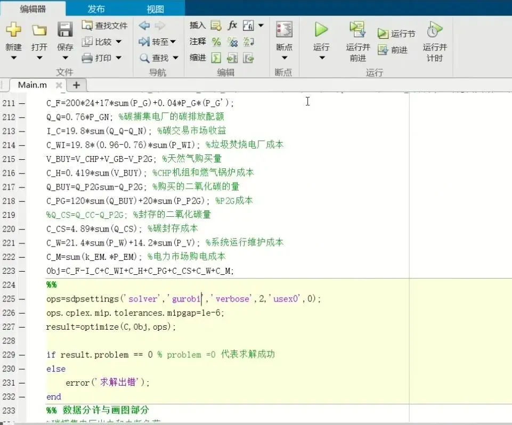Viewport: 512px width, 425px height.
Task: Toggle breakpoint dash on line 215
Action: coord(22,159)
